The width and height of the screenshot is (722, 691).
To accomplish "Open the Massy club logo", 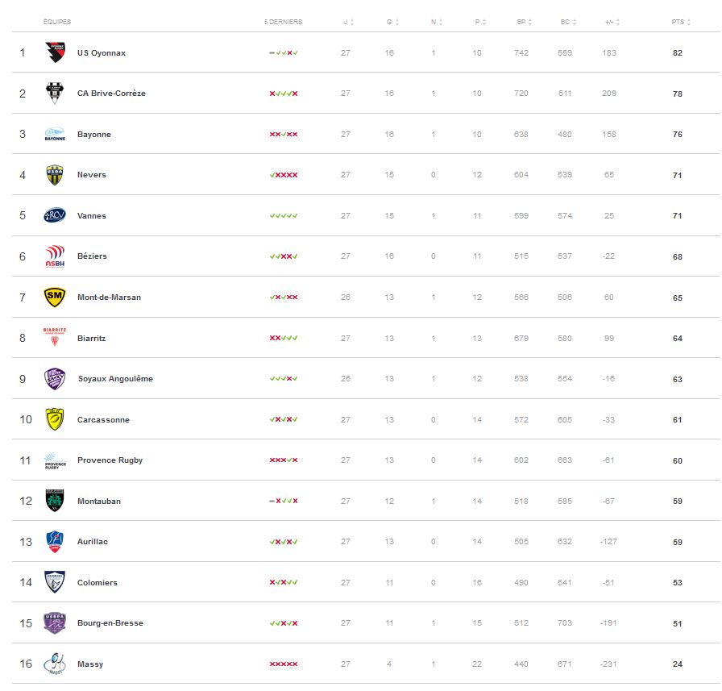I will 55,664.
